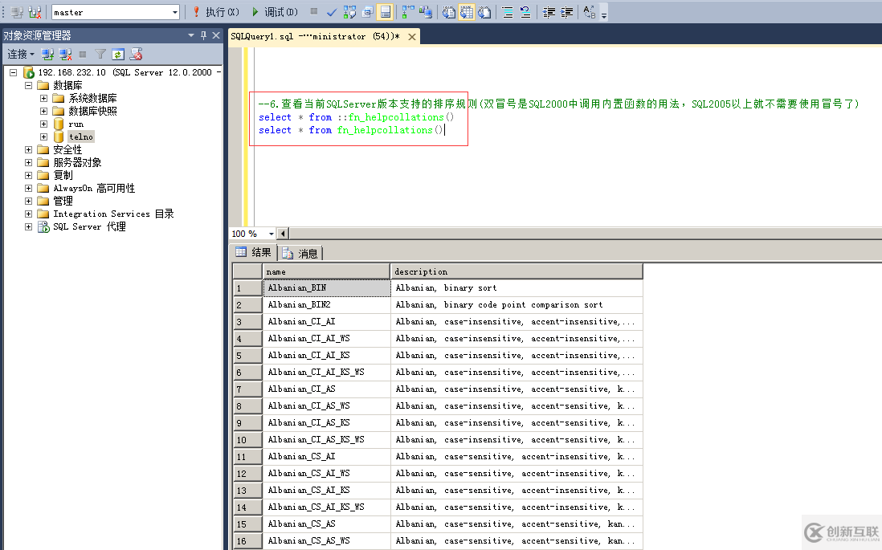Viewport: 882px width, 550px height.
Task: Toggle the include actual execution plan button
Action: (x=407, y=12)
